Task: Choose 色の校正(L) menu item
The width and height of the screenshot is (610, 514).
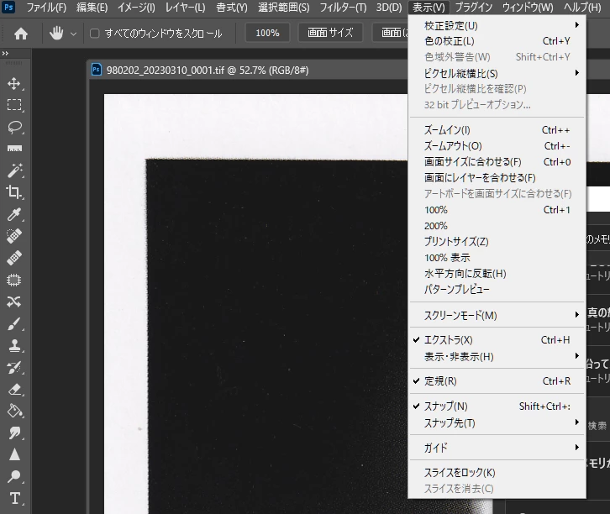Action: click(497, 41)
